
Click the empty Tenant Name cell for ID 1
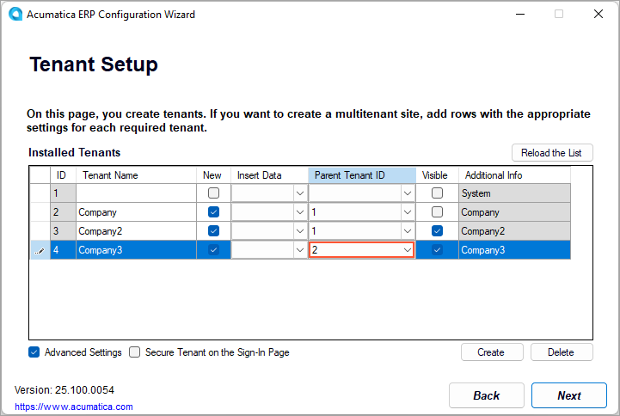tap(136, 193)
